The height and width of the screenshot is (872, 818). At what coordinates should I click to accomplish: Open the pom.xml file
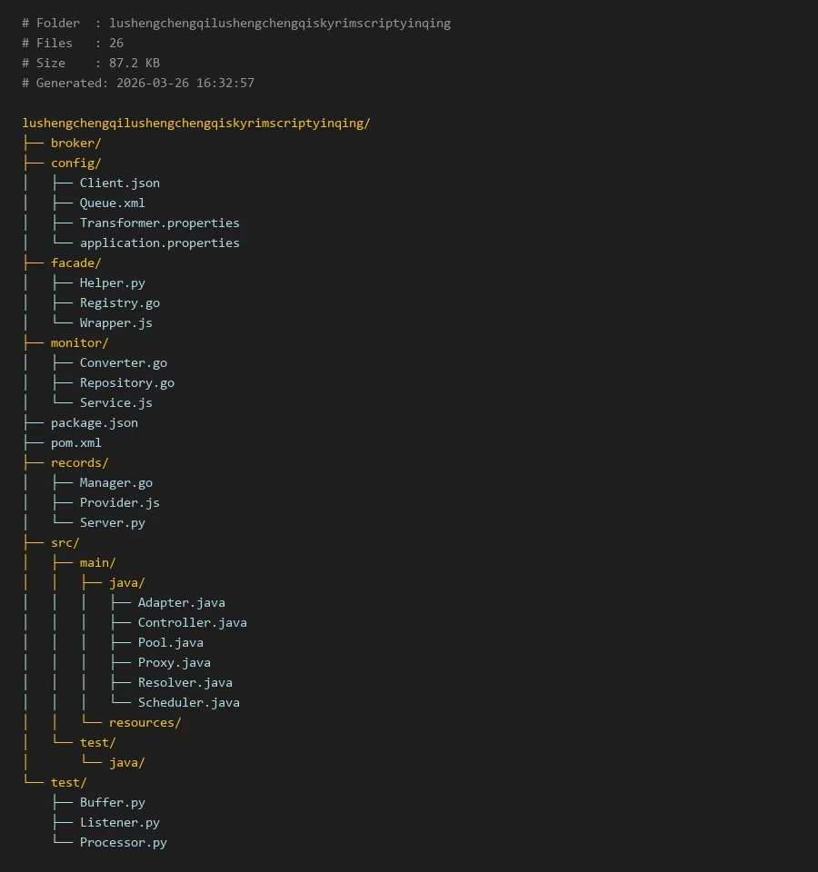click(75, 442)
